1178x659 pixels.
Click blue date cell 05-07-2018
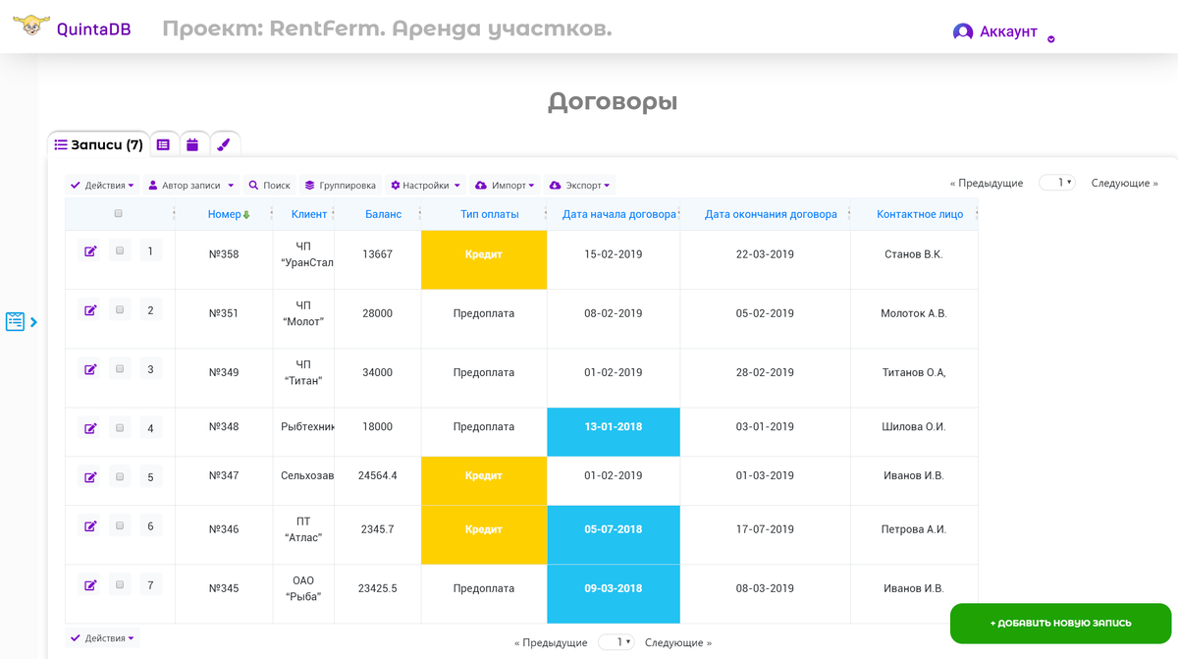click(614, 534)
